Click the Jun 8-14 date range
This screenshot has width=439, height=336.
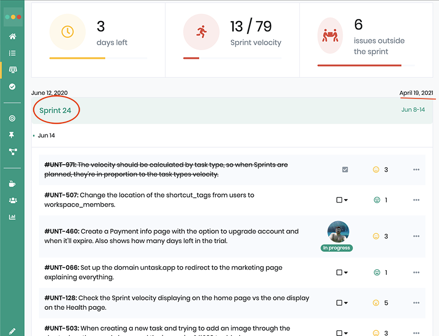click(413, 110)
